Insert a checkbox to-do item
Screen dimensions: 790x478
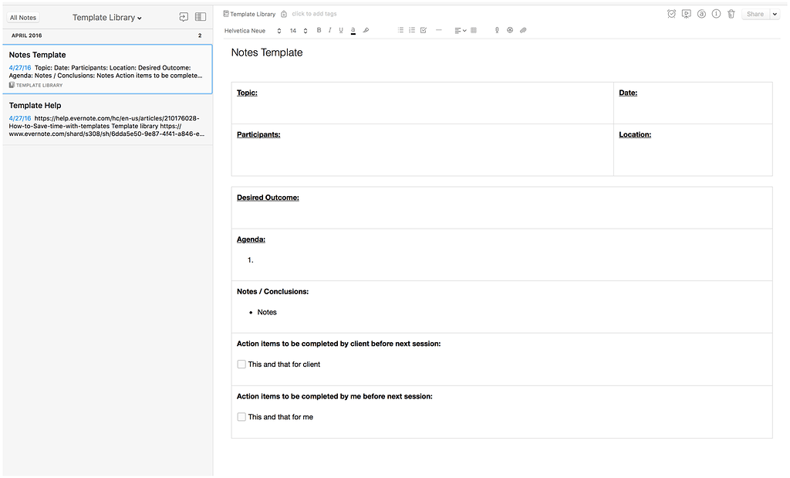click(x=424, y=30)
